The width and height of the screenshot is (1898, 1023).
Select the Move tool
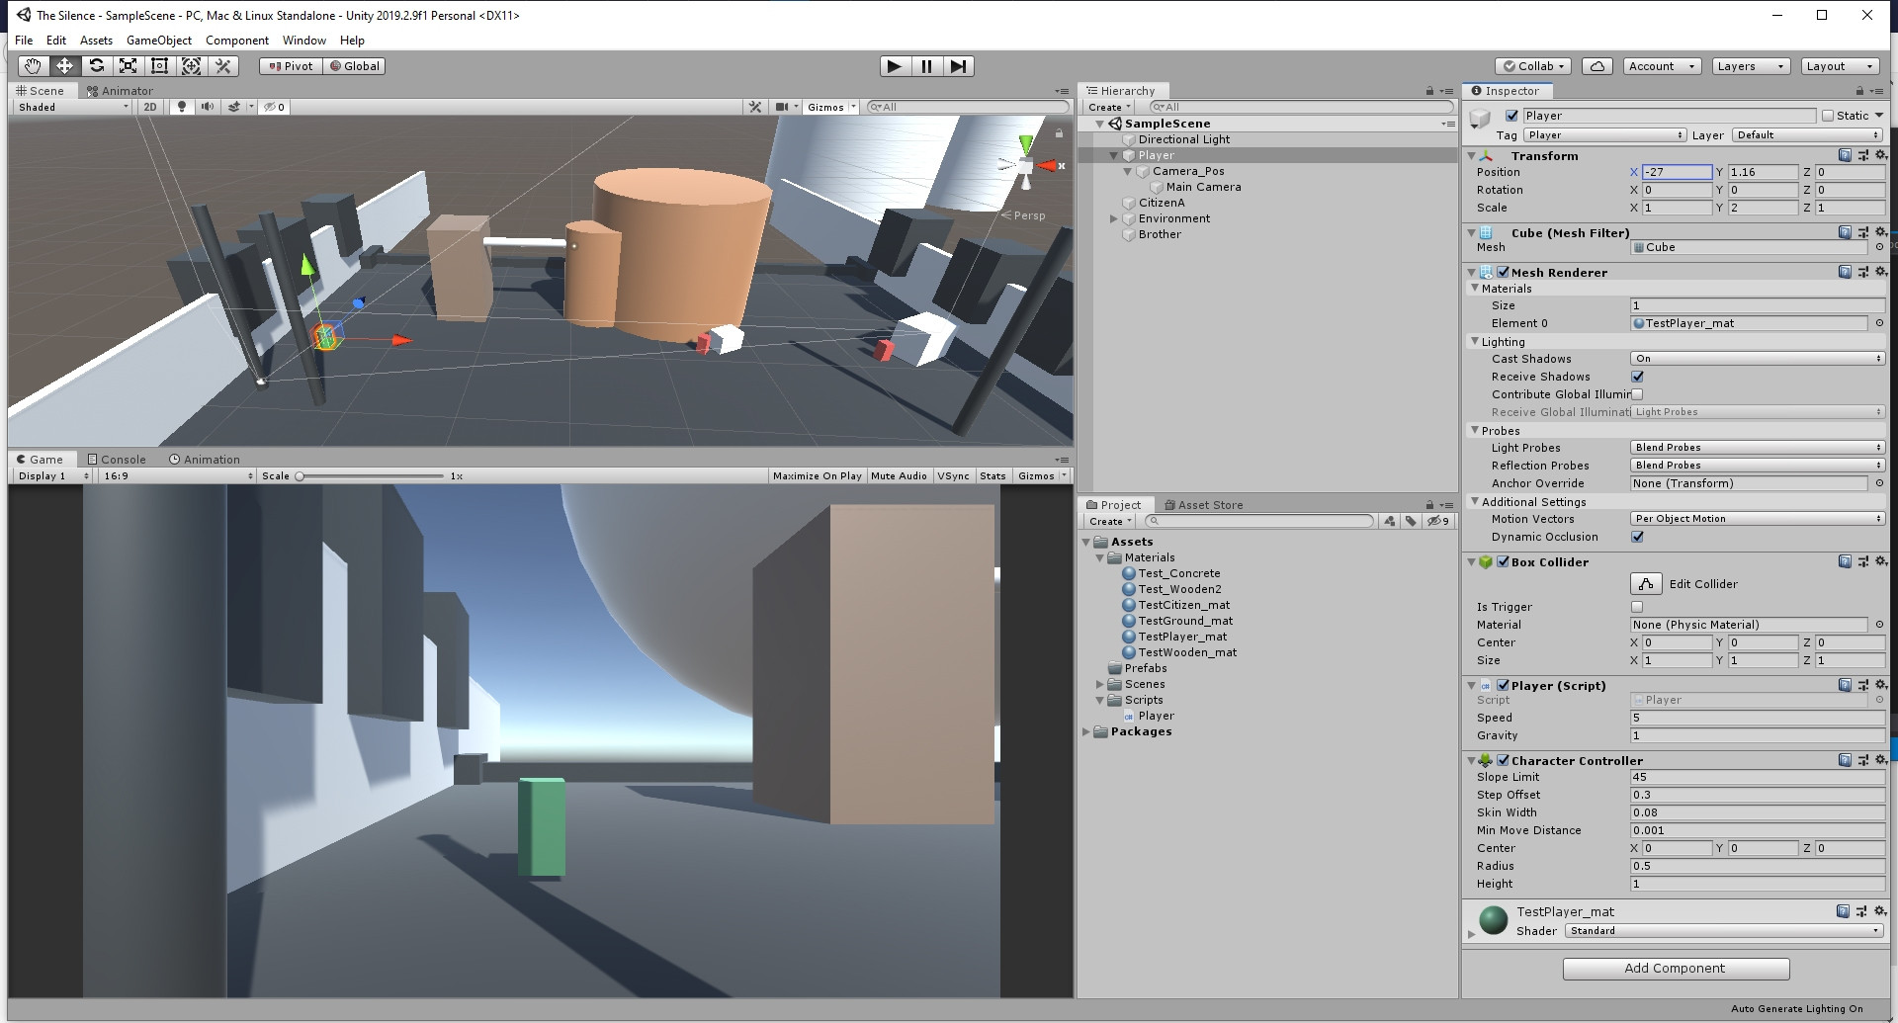[x=64, y=66]
